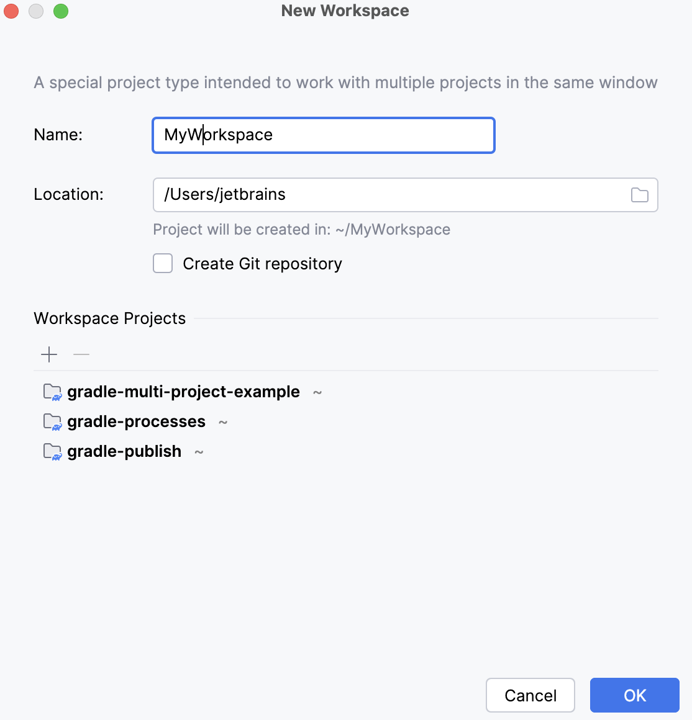Click the tilde icon after gradle-multi-project-example
This screenshot has width=692, height=720.
[317, 392]
